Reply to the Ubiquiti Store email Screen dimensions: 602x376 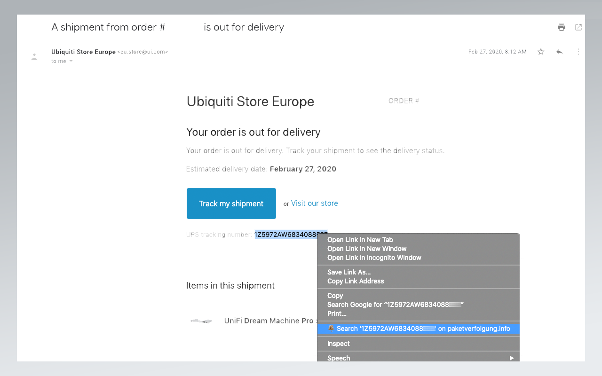(559, 52)
